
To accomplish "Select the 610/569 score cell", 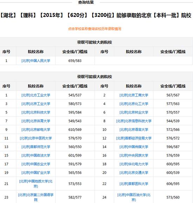I will click(x=75, y=129).
